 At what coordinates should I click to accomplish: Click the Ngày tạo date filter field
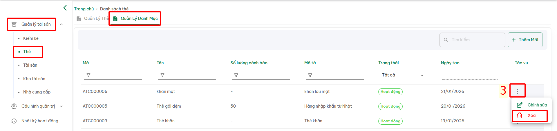pos(469,75)
